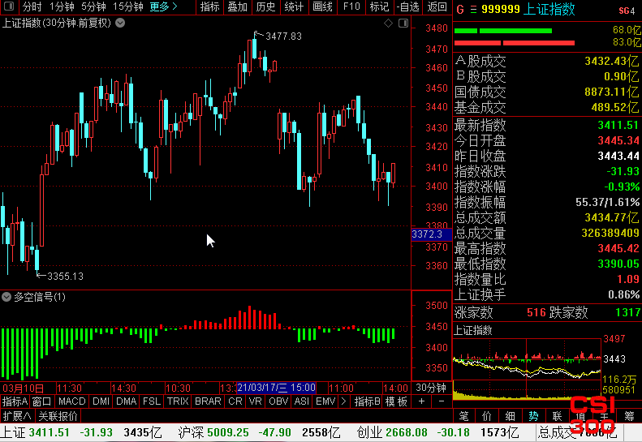Expand 更多 period options
Viewport: 642px width, 442px height.
click(163, 6)
